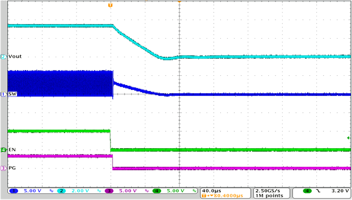This screenshot has height=200, width=352.
Task: Click the small orange T icon beside delay readout
Action: (x=204, y=196)
